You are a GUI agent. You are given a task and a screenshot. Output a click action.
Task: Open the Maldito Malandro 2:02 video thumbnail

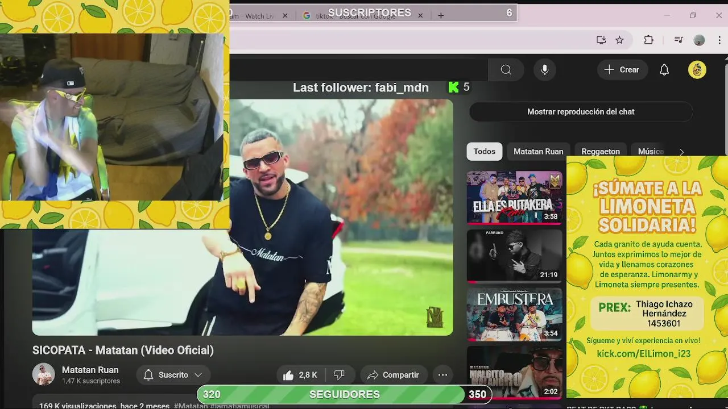tap(514, 372)
